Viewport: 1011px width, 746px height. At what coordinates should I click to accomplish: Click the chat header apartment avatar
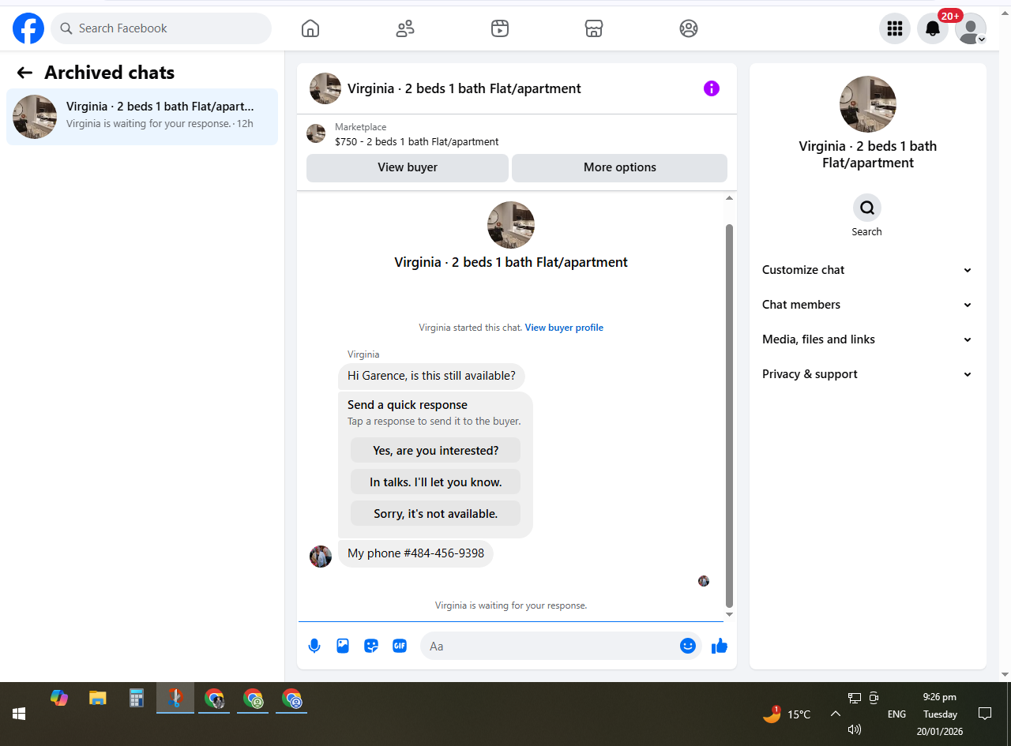click(325, 88)
